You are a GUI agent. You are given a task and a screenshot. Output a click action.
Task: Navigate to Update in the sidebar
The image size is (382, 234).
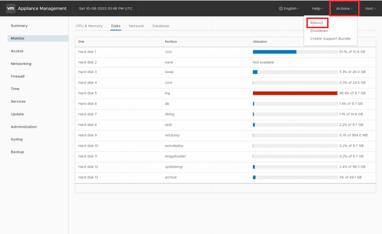(17, 114)
